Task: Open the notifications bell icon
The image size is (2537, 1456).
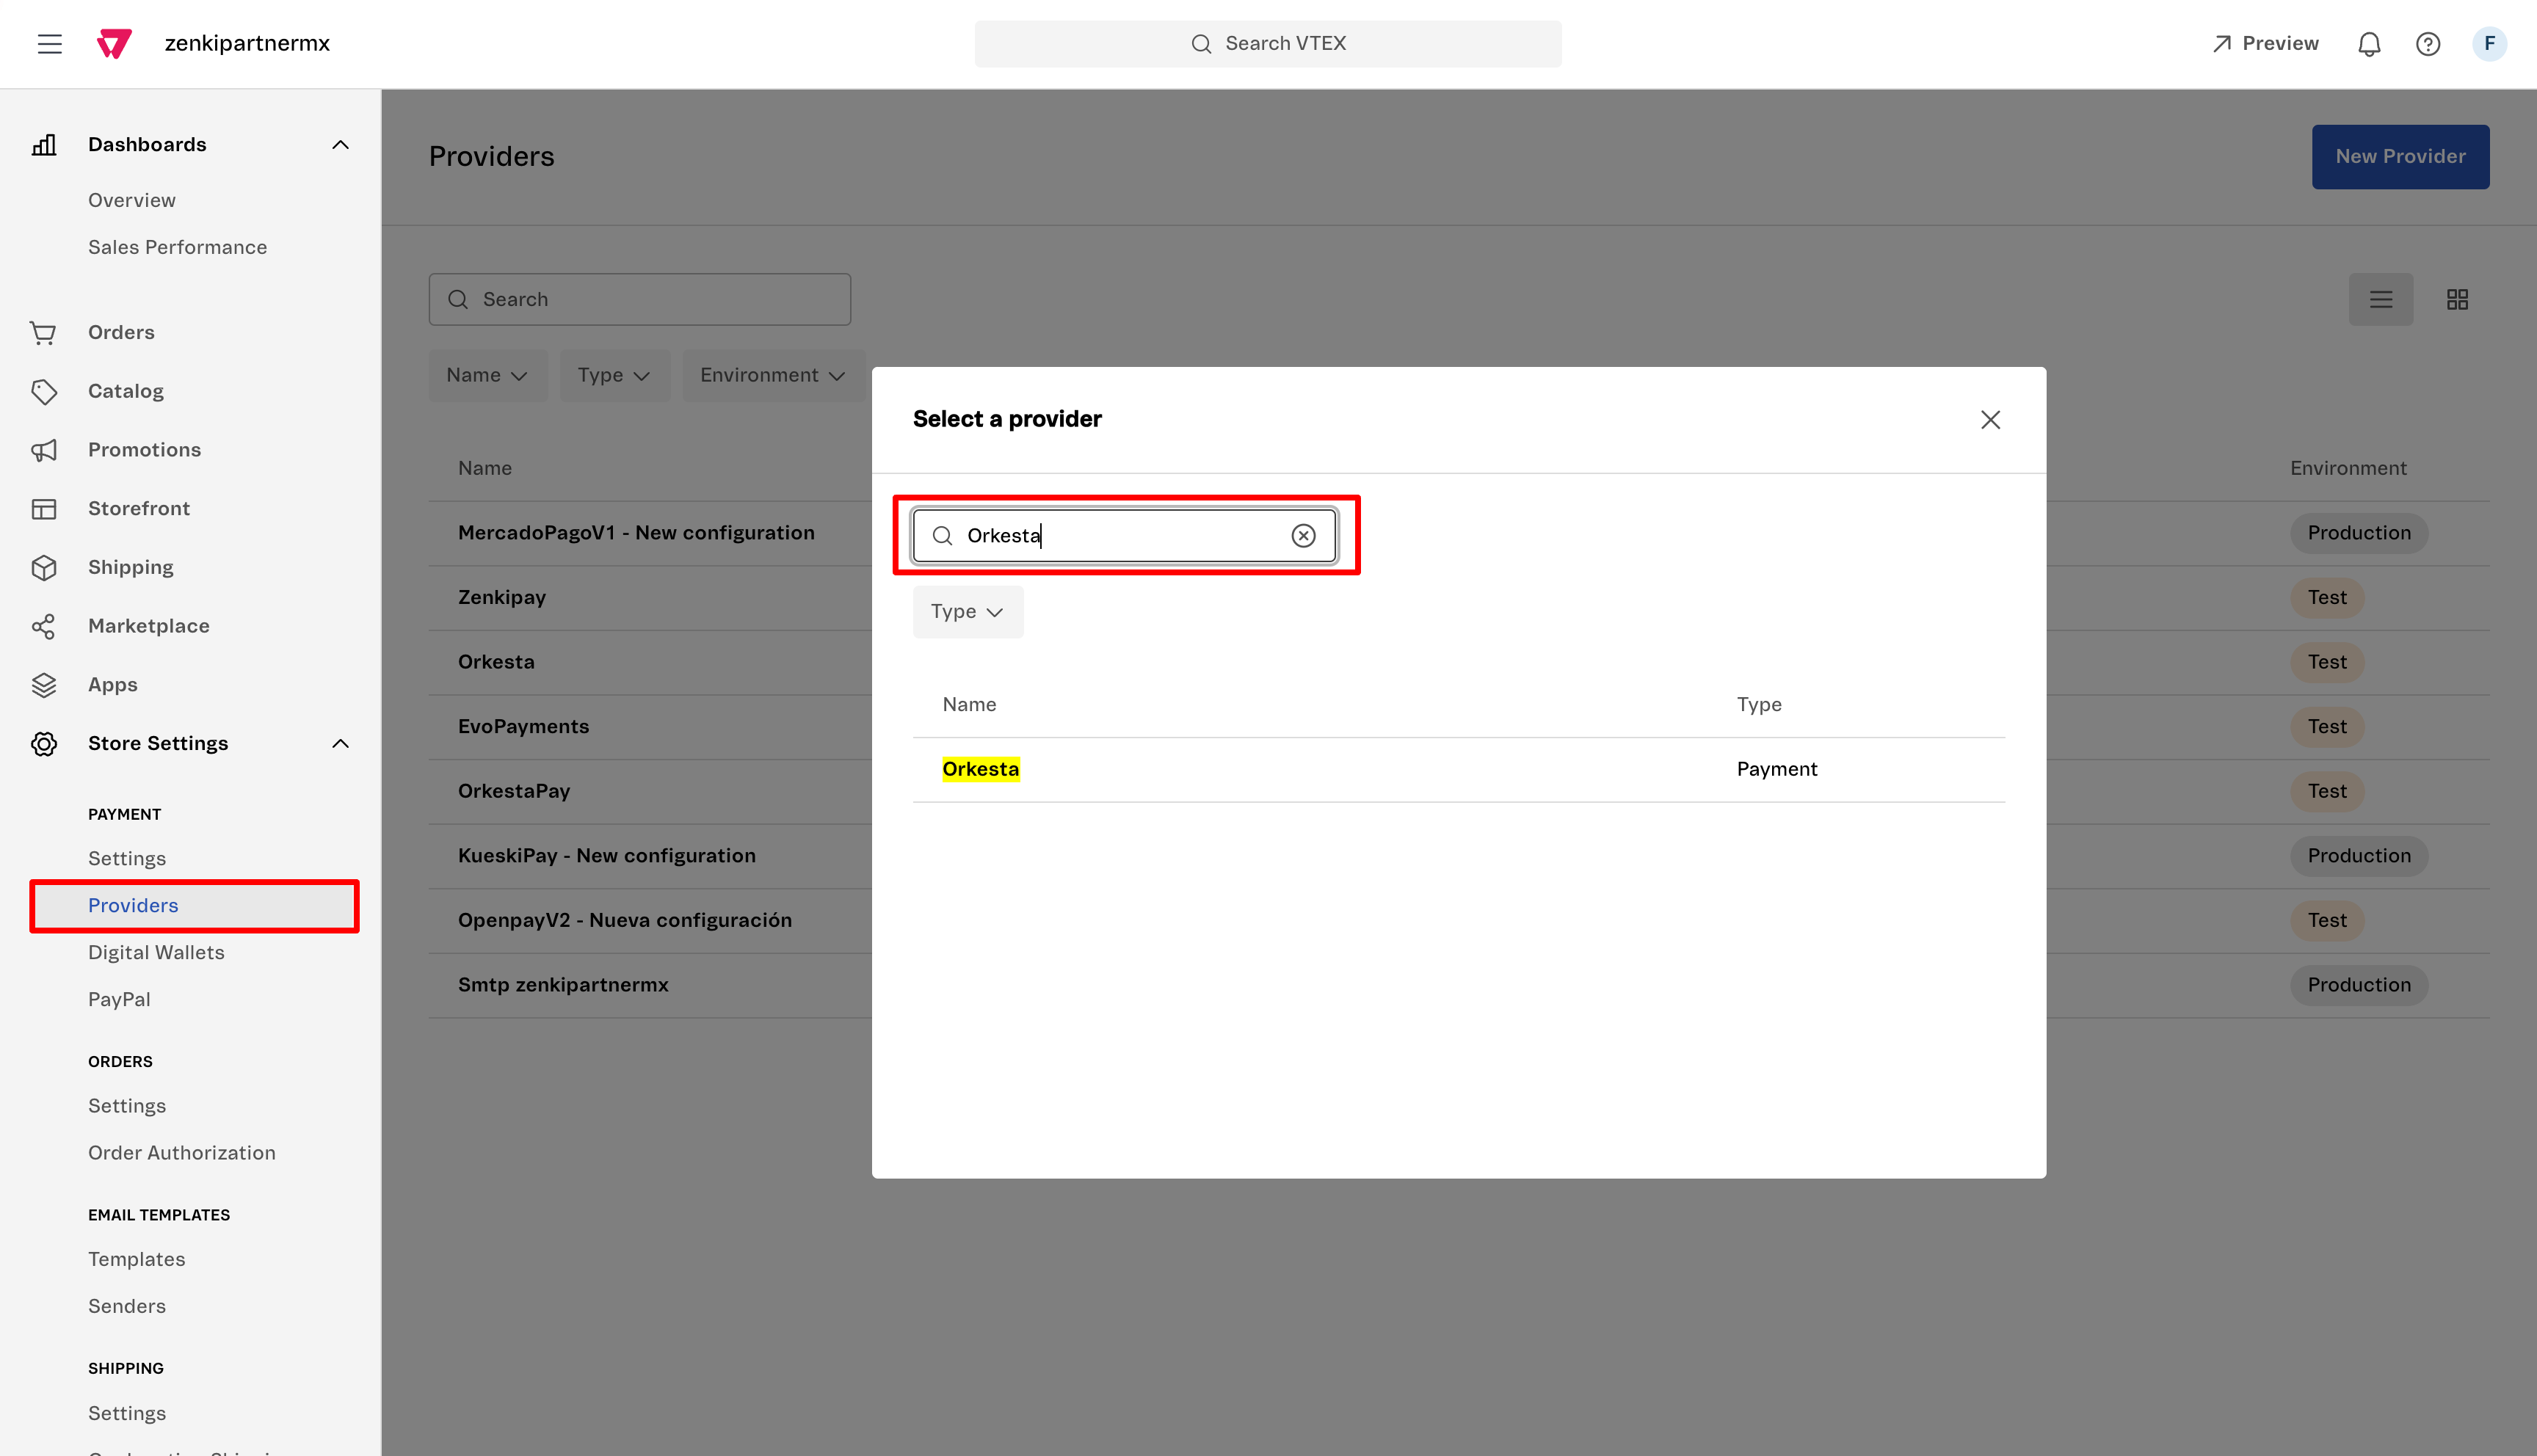Action: 2369,44
